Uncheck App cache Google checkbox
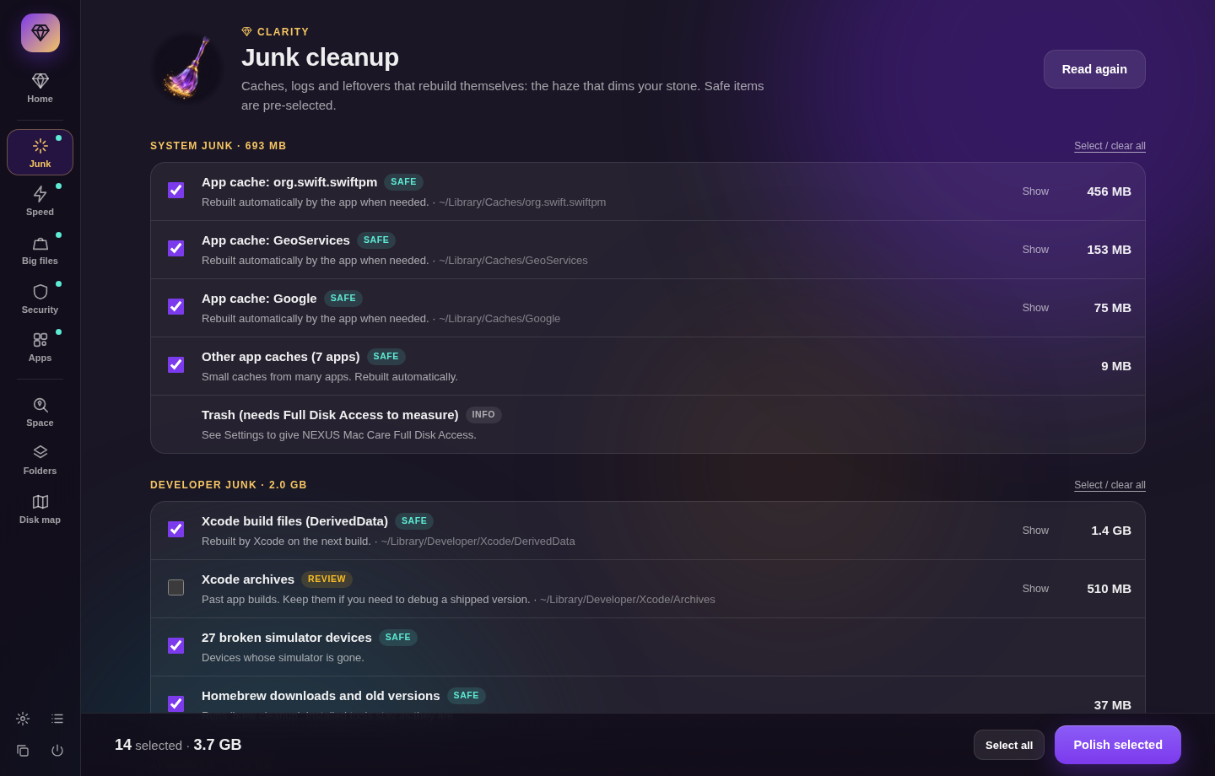Screen dimensions: 1215x776 [x=175, y=306]
